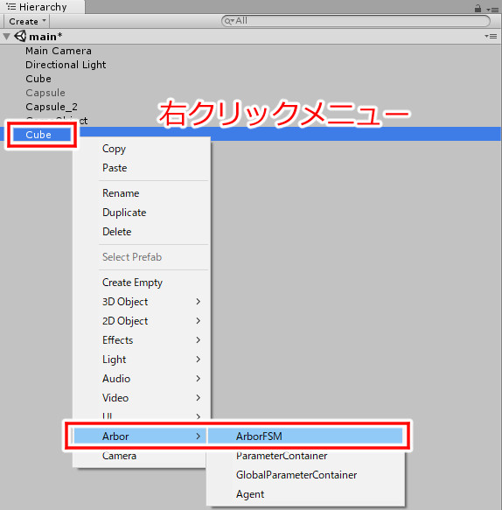
Task: Open Video menu entry
Action: click(x=142, y=397)
